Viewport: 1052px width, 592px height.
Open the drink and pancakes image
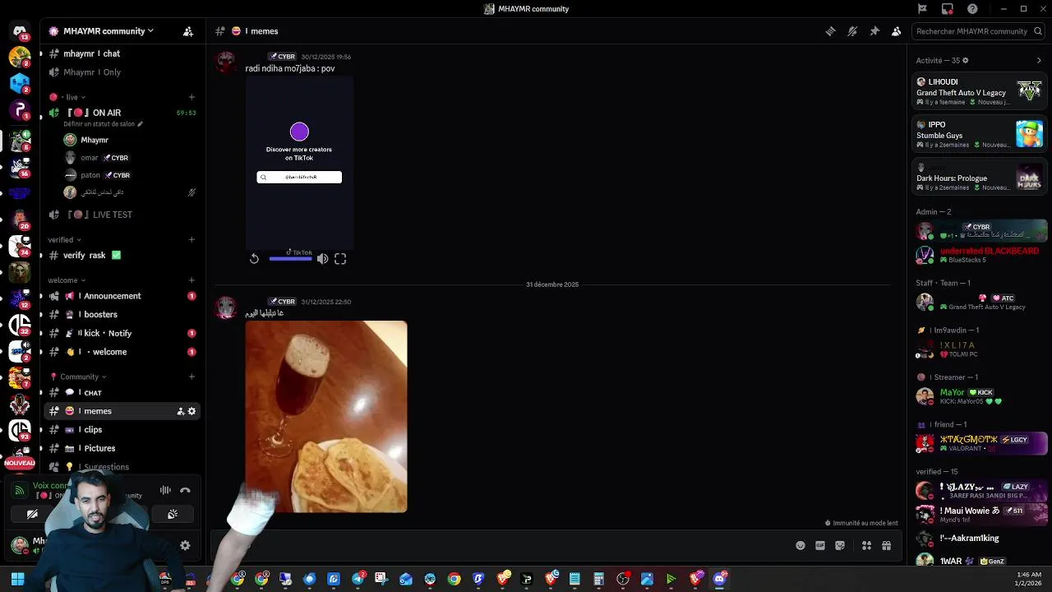pyautogui.click(x=326, y=417)
